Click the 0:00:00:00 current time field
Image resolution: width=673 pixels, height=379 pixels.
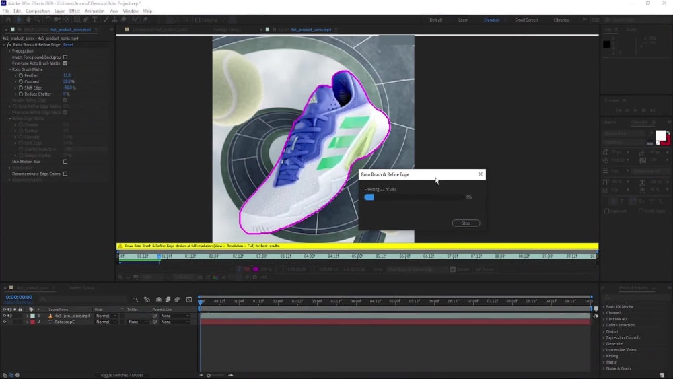point(19,297)
